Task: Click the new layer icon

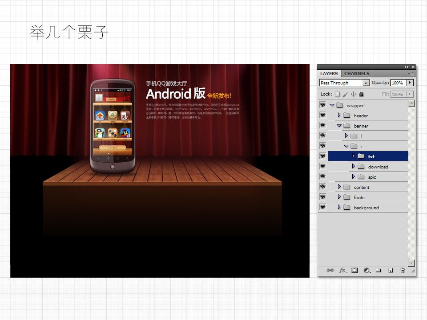Action: pyautogui.click(x=391, y=270)
